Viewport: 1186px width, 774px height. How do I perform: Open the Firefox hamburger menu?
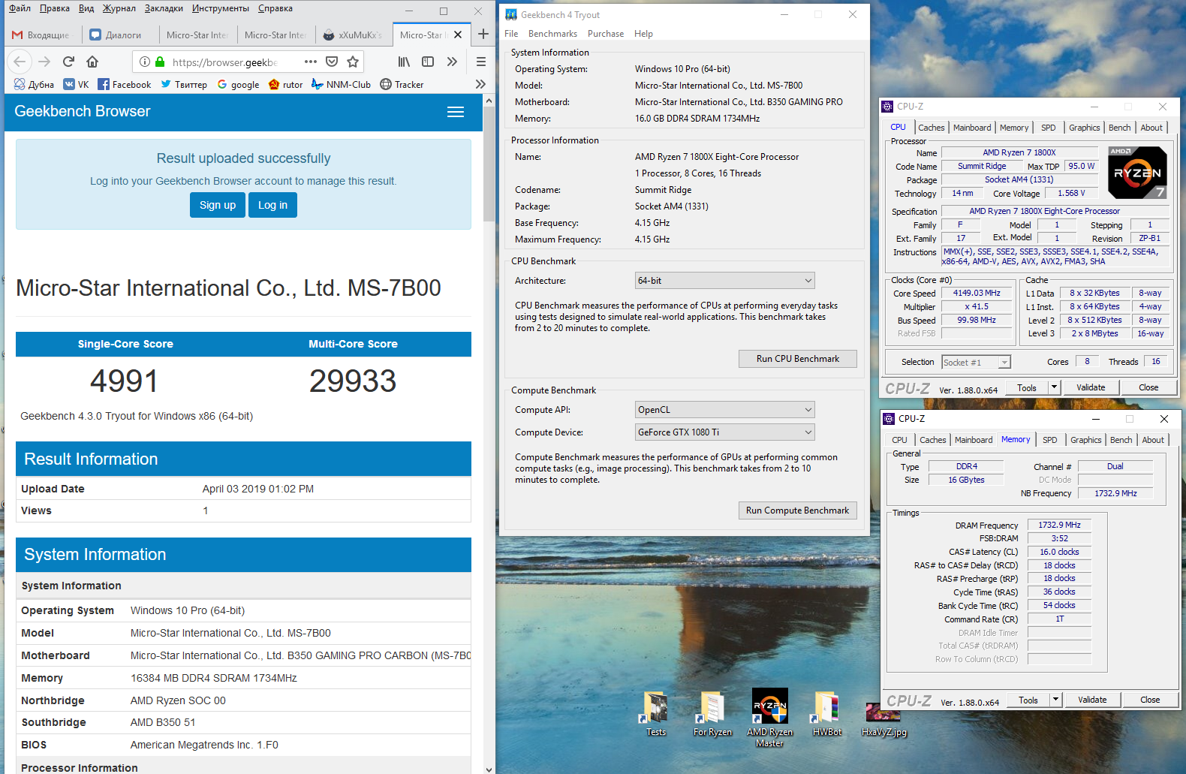pos(481,62)
